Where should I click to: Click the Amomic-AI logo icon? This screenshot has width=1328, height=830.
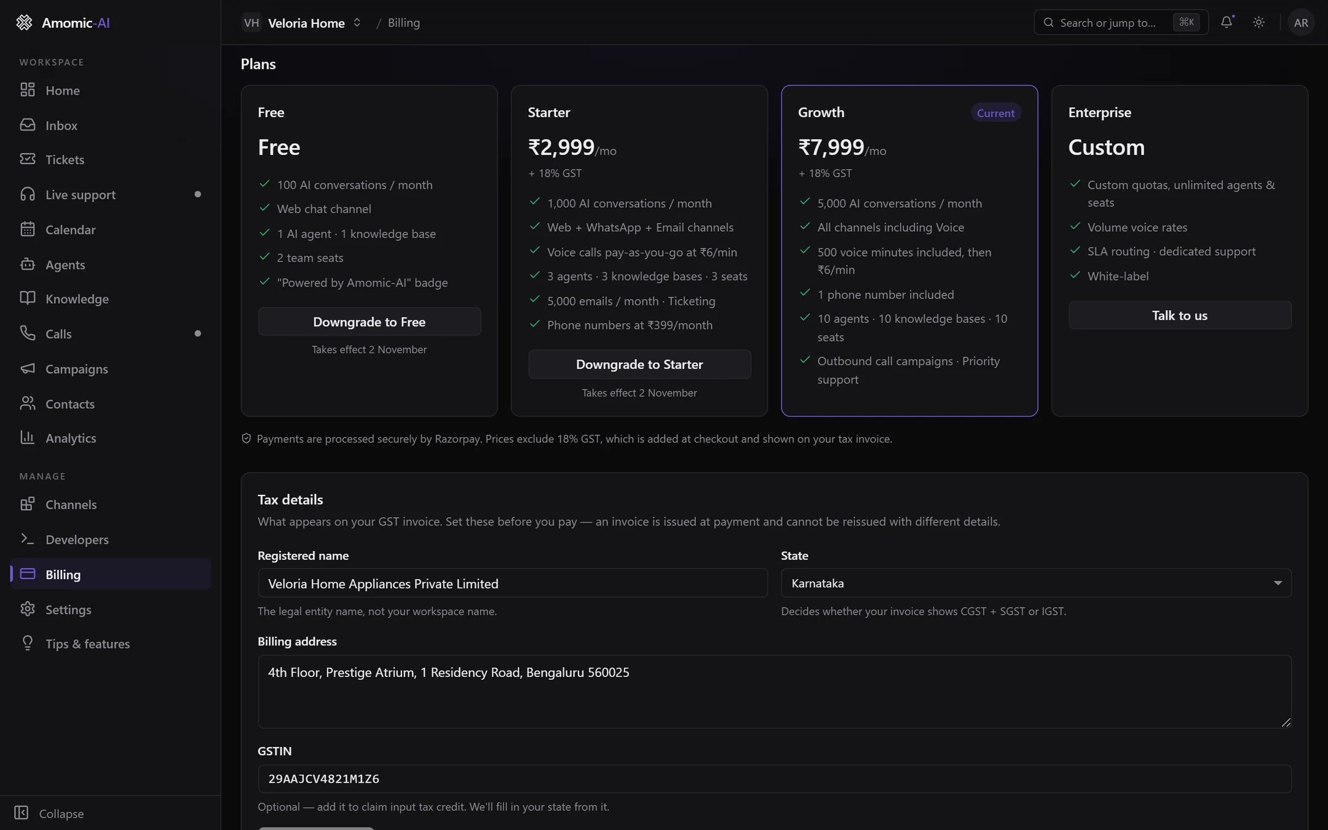point(24,23)
